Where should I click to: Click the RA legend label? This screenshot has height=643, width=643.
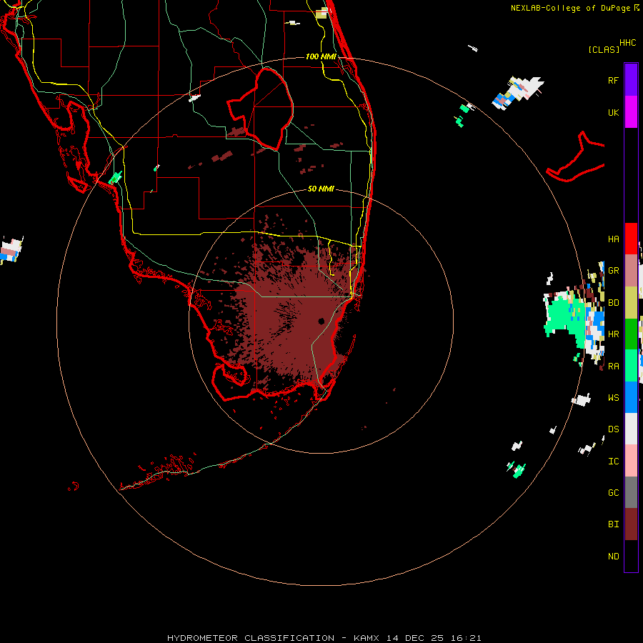pyautogui.click(x=614, y=367)
